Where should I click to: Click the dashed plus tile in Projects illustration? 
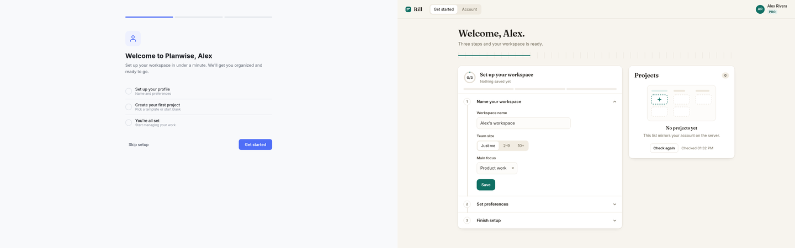pos(659,100)
